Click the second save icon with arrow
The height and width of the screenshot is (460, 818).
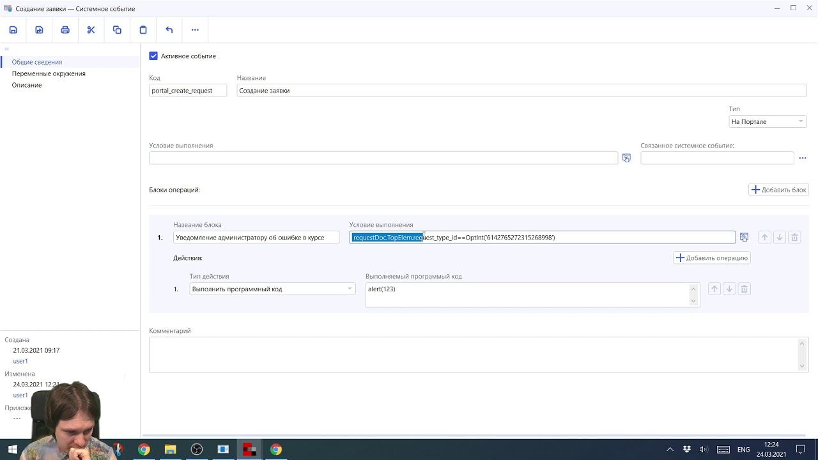pyautogui.click(x=39, y=30)
